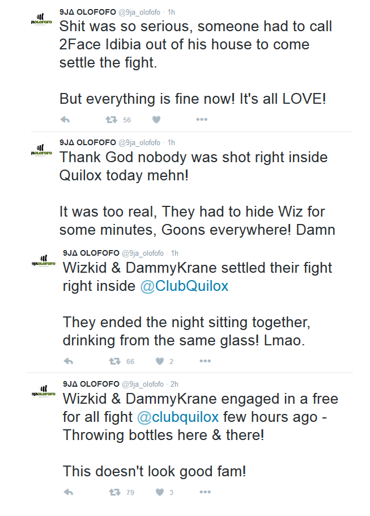Open the profile avatar on the 2Face Idibia tweet
The width and height of the screenshot is (370, 516).
click(x=41, y=21)
